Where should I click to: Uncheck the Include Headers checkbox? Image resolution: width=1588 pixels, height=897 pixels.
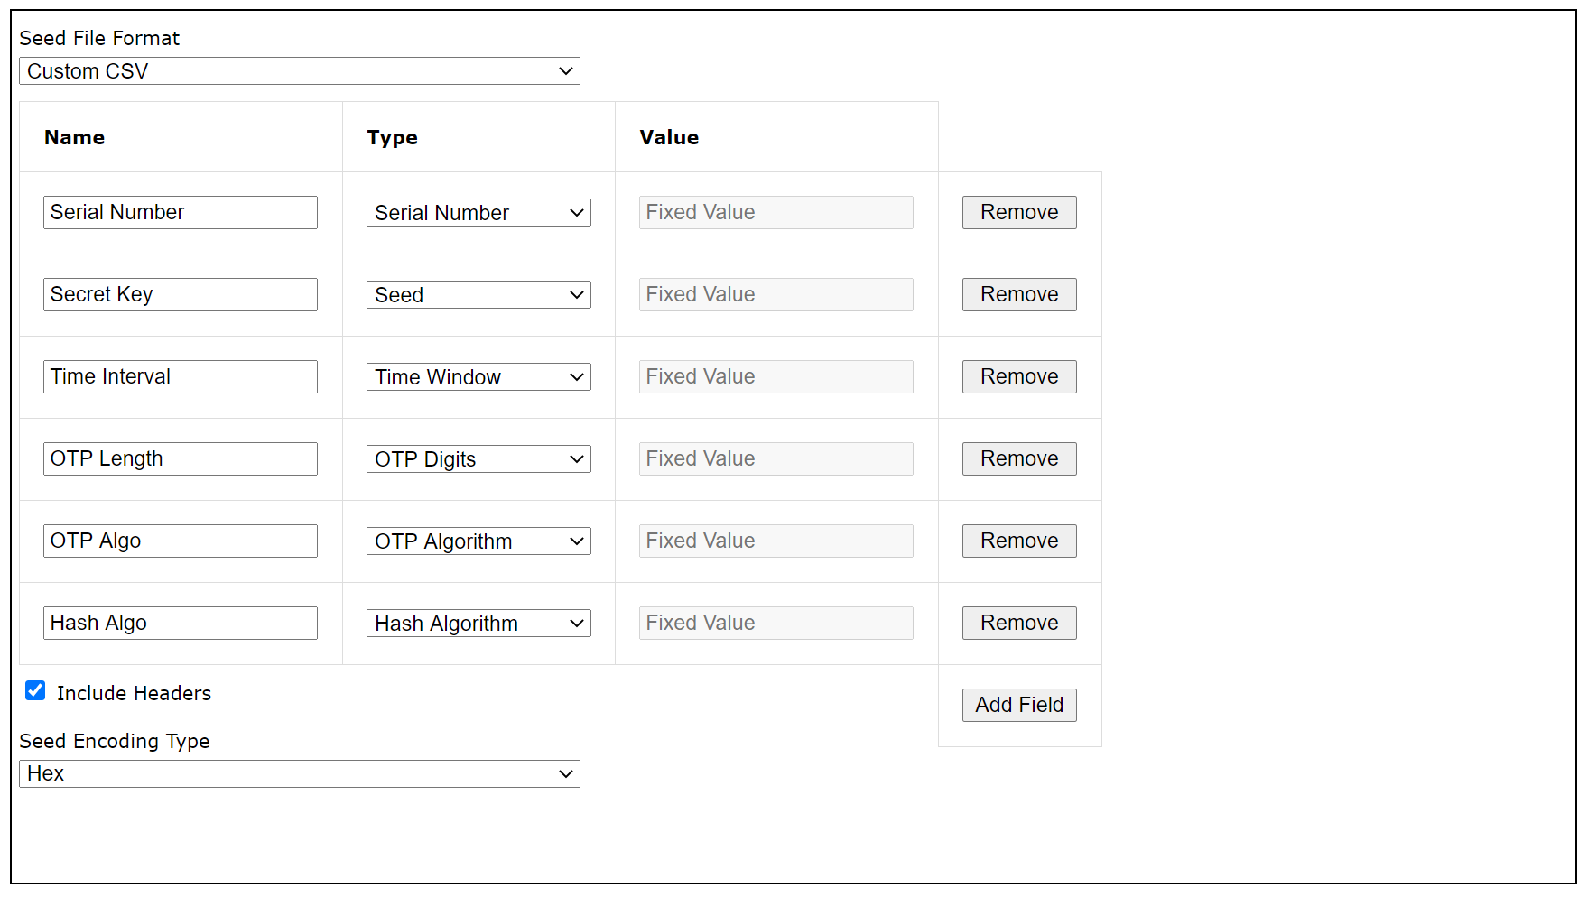[x=35, y=691]
